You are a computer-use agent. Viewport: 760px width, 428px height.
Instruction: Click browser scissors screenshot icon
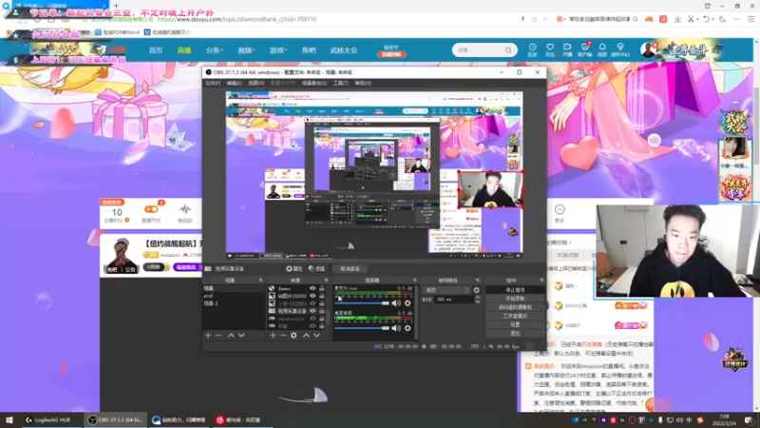point(691,19)
